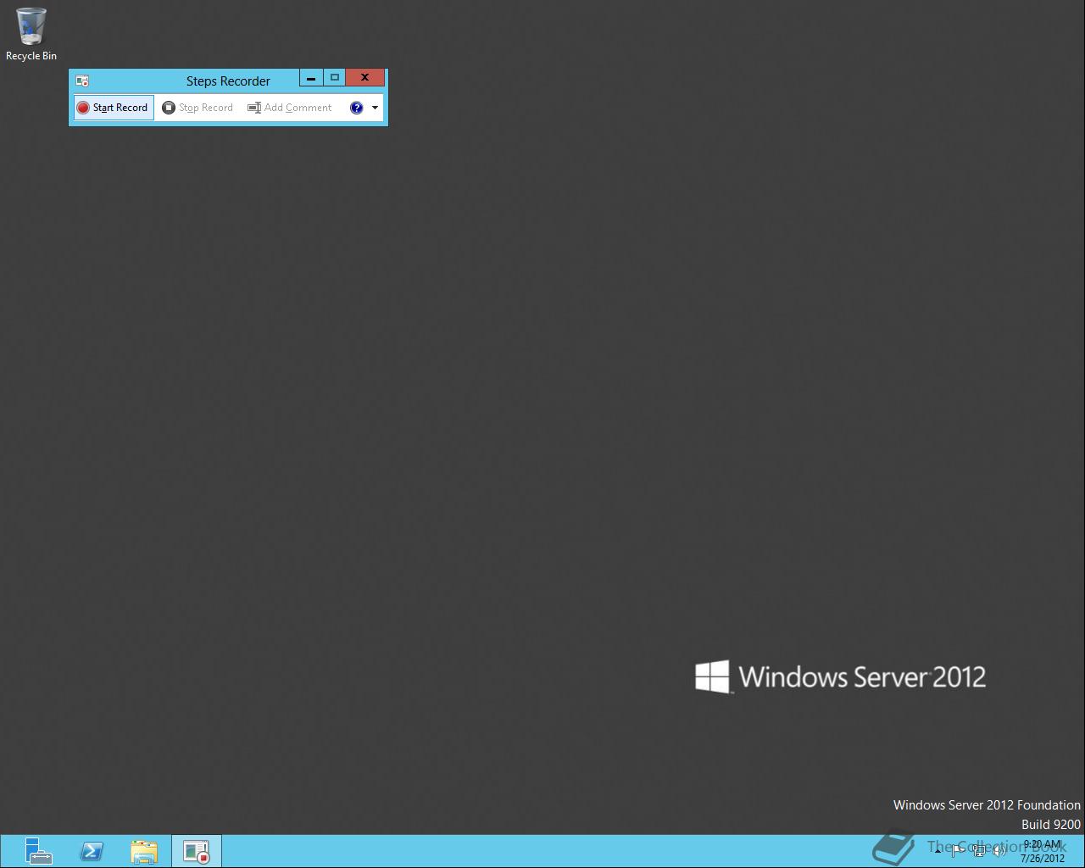This screenshot has height=868, width=1085.
Task: Show hidden tray icons arrow
Action: tap(938, 851)
